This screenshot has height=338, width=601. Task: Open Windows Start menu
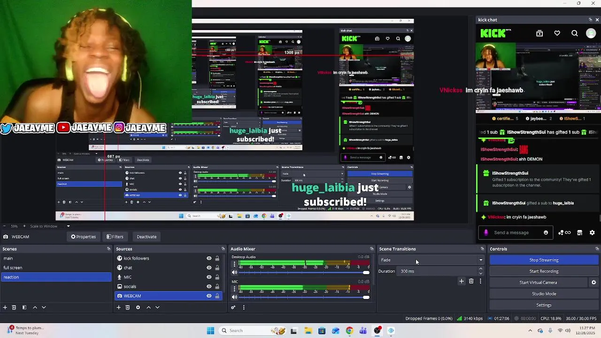pyautogui.click(x=210, y=331)
